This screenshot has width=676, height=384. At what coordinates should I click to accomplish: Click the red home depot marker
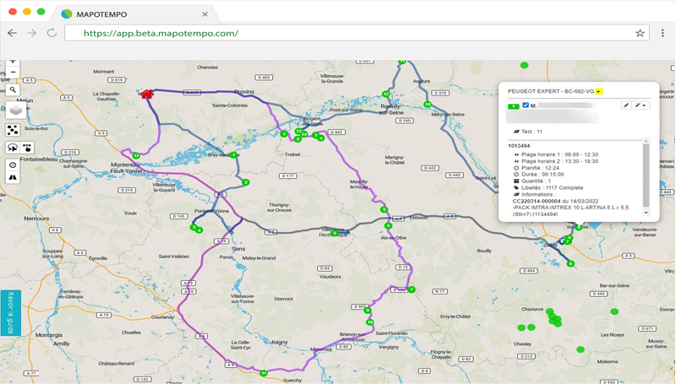click(x=147, y=94)
